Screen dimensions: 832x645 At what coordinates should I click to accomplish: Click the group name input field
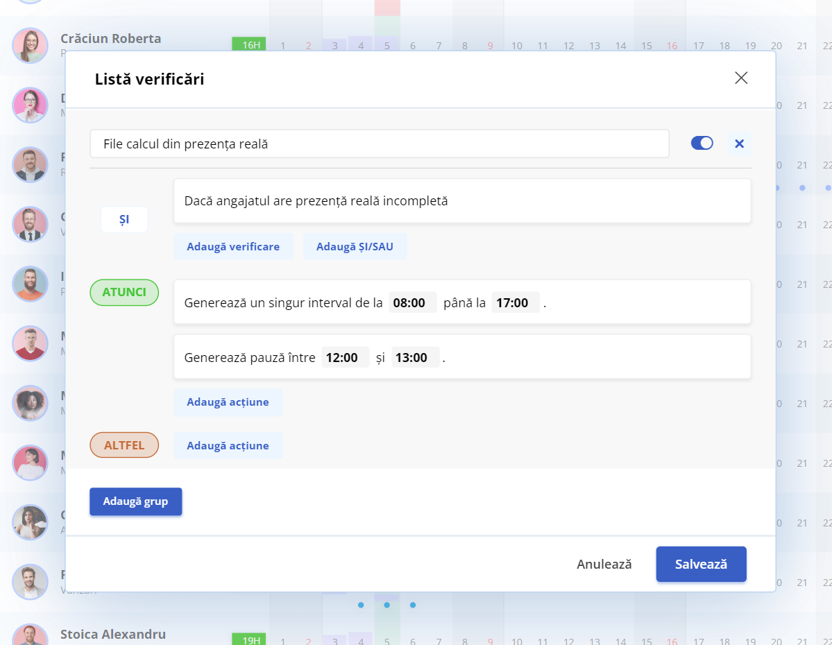click(x=380, y=144)
